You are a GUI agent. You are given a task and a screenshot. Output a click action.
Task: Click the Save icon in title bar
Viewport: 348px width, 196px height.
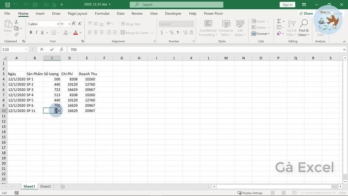tap(7, 5)
